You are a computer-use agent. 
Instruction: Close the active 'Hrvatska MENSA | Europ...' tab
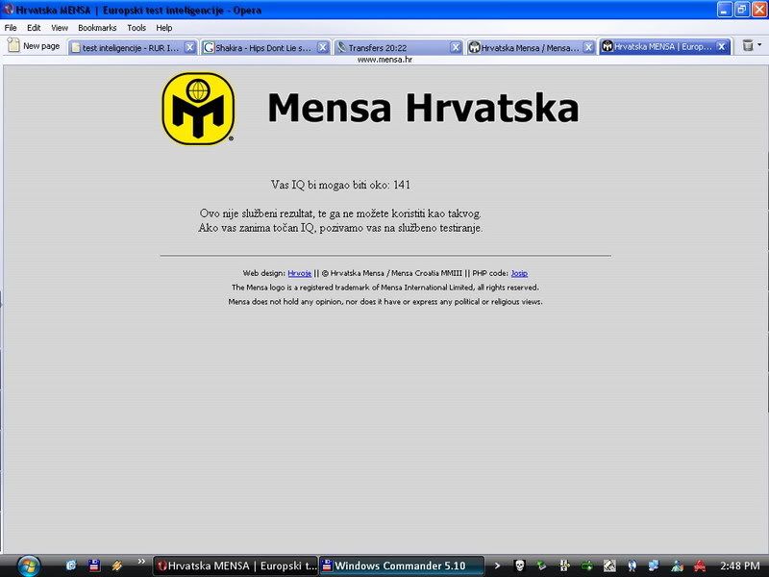click(722, 46)
